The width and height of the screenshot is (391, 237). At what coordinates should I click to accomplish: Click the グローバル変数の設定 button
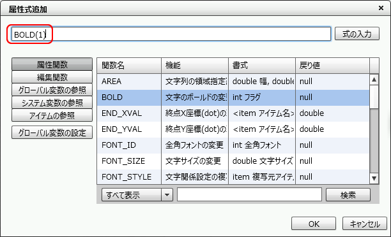pos(52,133)
